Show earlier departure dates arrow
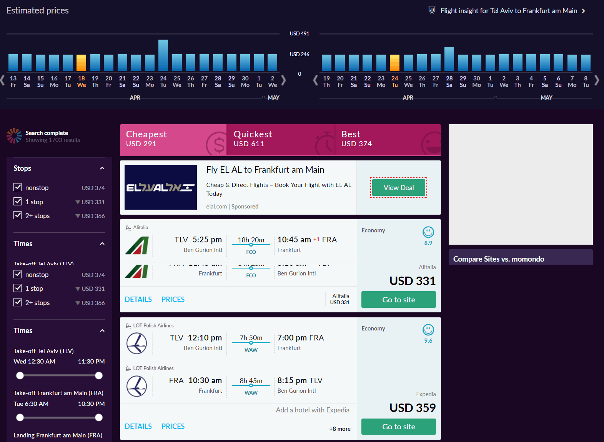This screenshot has width=604, height=442. pyautogui.click(x=3, y=80)
